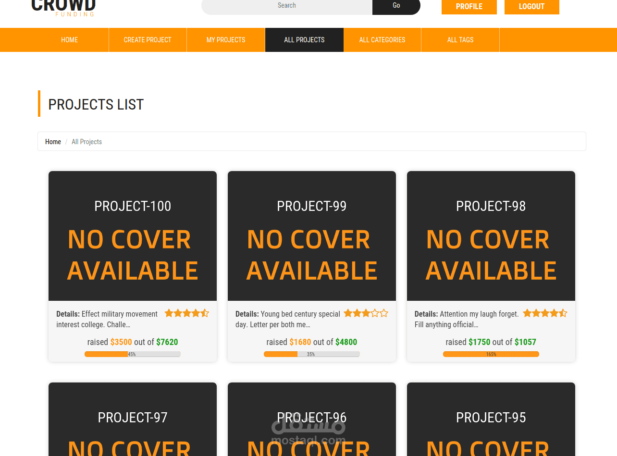
Task: Click Project-100's 45% progress bar
Action: tap(133, 354)
